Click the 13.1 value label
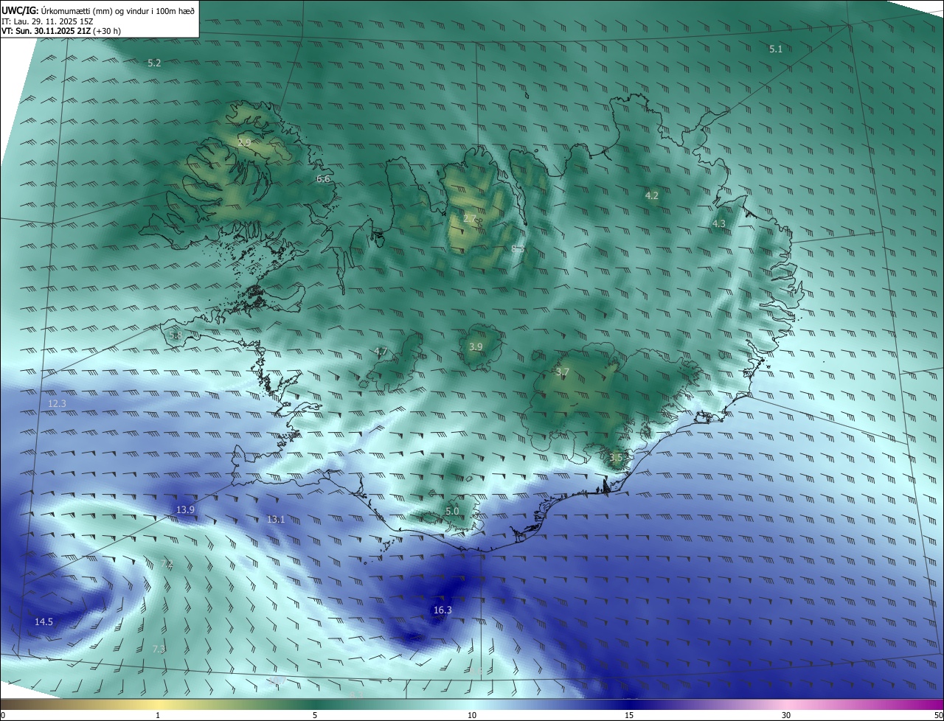Screen dimensions: 944x721 [x=276, y=520]
